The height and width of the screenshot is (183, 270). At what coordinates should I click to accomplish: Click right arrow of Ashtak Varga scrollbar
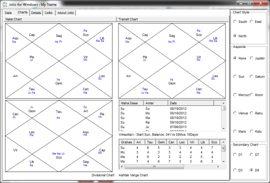point(218,167)
